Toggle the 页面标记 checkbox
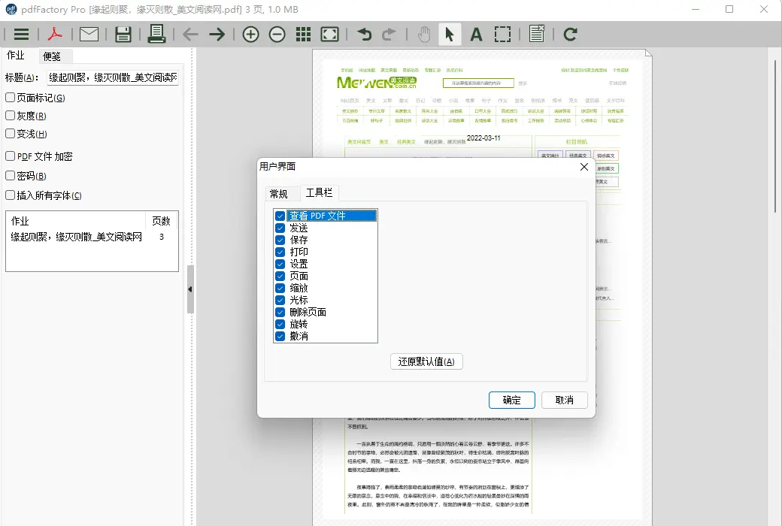The image size is (782, 526). (x=11, y=98)
